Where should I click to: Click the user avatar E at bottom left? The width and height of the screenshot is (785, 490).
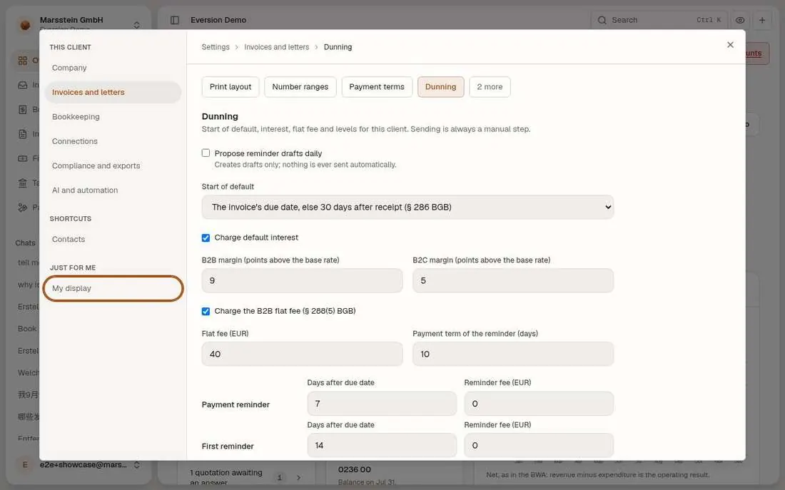click(x=25, y=465)
